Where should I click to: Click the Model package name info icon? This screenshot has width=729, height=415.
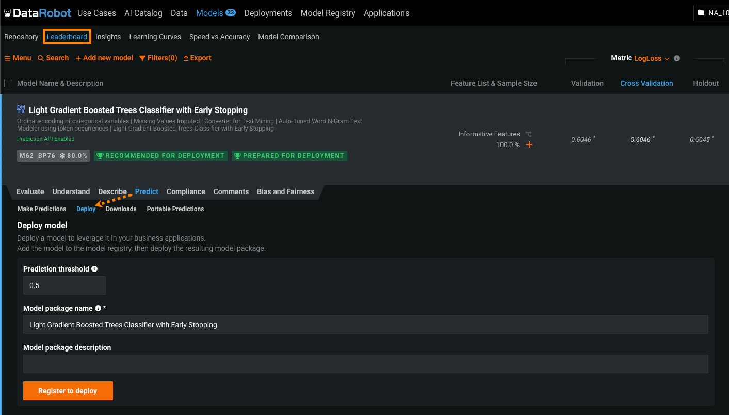pos(98,308)
